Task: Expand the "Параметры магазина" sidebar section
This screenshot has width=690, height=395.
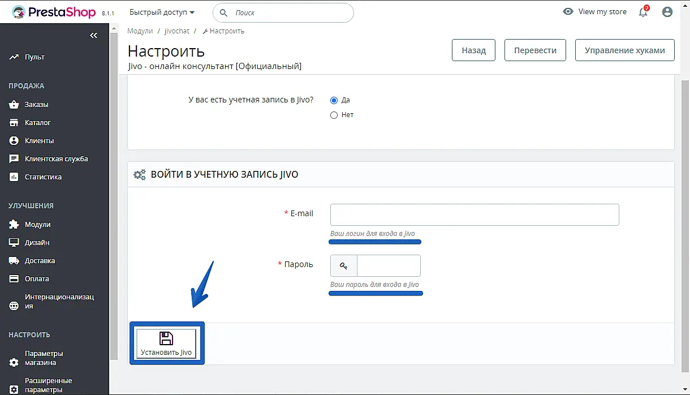Action: click(44, 358)
